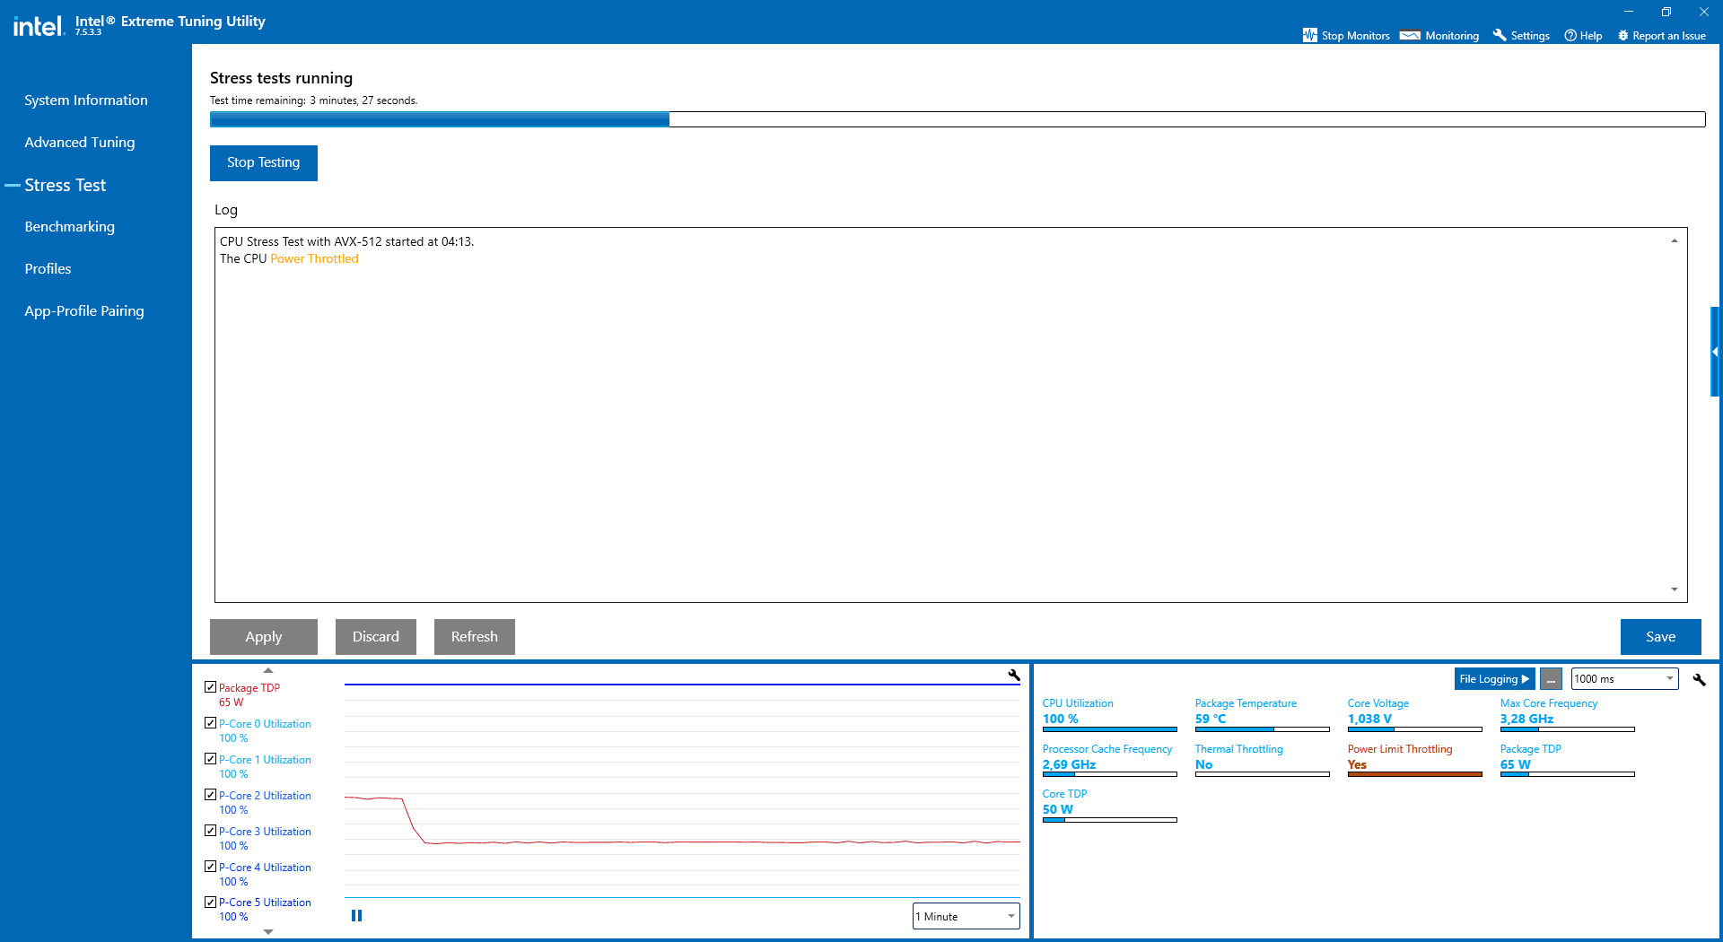Open graph settings wrench above the chart

[1013, 676]
